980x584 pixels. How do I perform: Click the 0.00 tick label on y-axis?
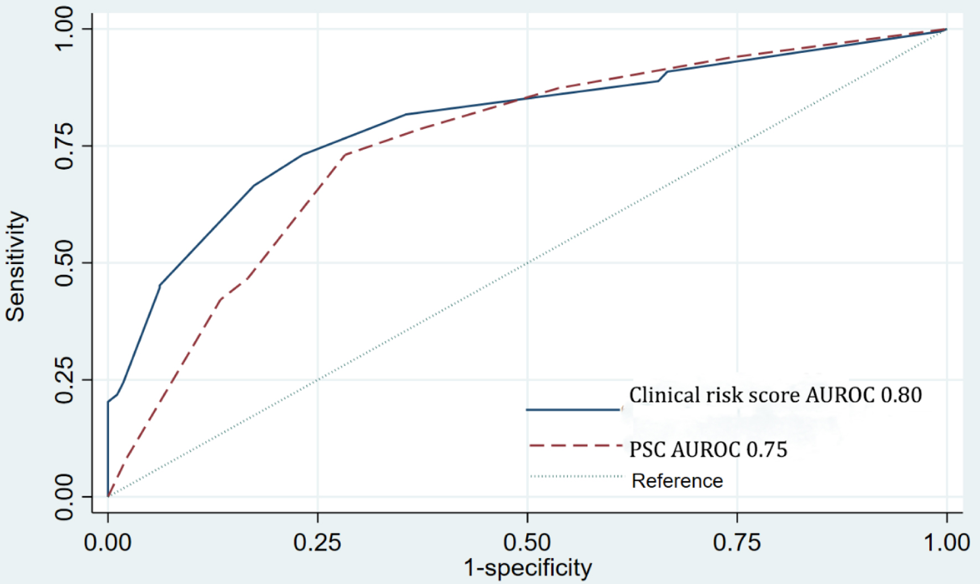tap(65, 497)
